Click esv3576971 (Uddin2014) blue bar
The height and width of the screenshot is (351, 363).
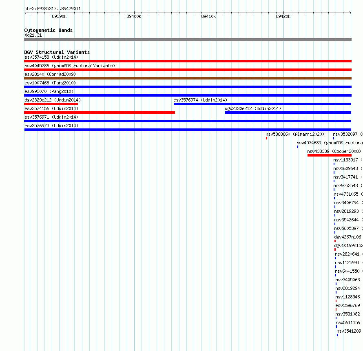point(188,121)
